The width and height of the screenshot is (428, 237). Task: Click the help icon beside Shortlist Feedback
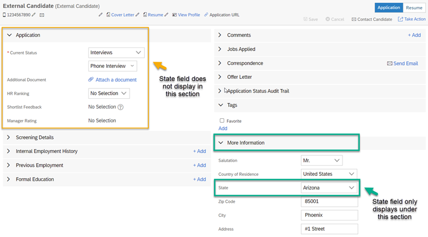(x=120, y=107)
